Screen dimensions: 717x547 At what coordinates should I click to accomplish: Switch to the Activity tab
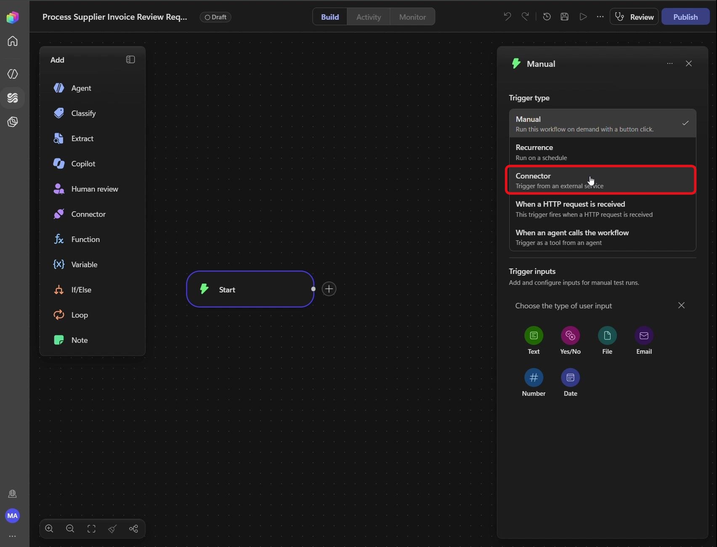click(x=369, y=17)
